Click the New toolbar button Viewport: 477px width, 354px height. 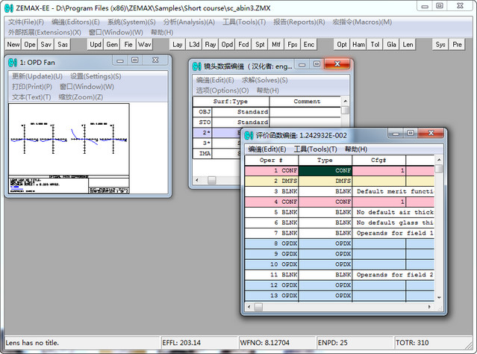click(x=13, y=45)
